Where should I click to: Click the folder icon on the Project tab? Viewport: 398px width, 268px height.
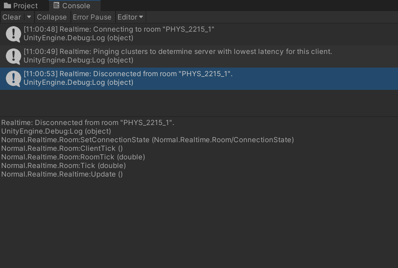point(7,5)
